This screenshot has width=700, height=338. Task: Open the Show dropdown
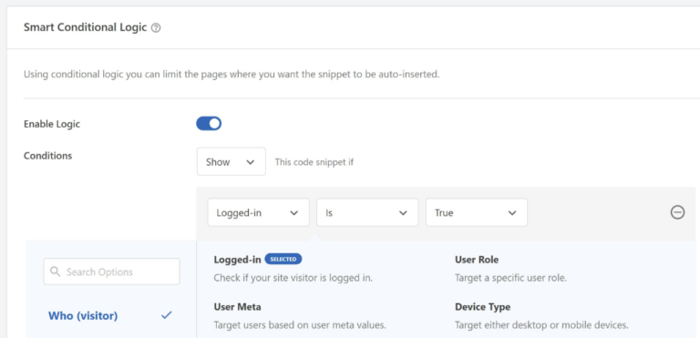pyautogui.click(x=232, y=161)
